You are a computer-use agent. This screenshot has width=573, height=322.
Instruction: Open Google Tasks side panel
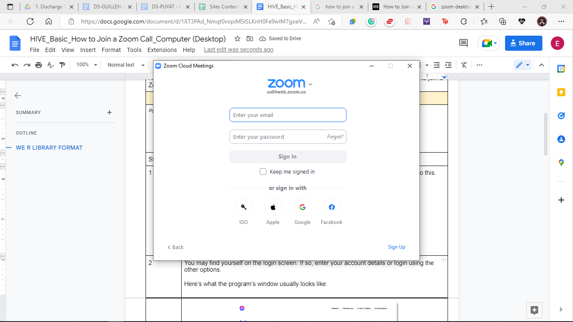(561, 116)
